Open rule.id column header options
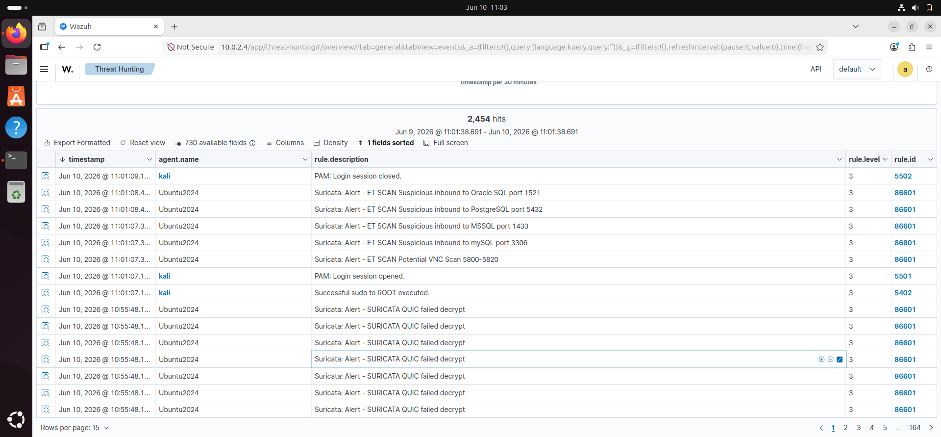 pyautogui.click(x=930, y=159)
